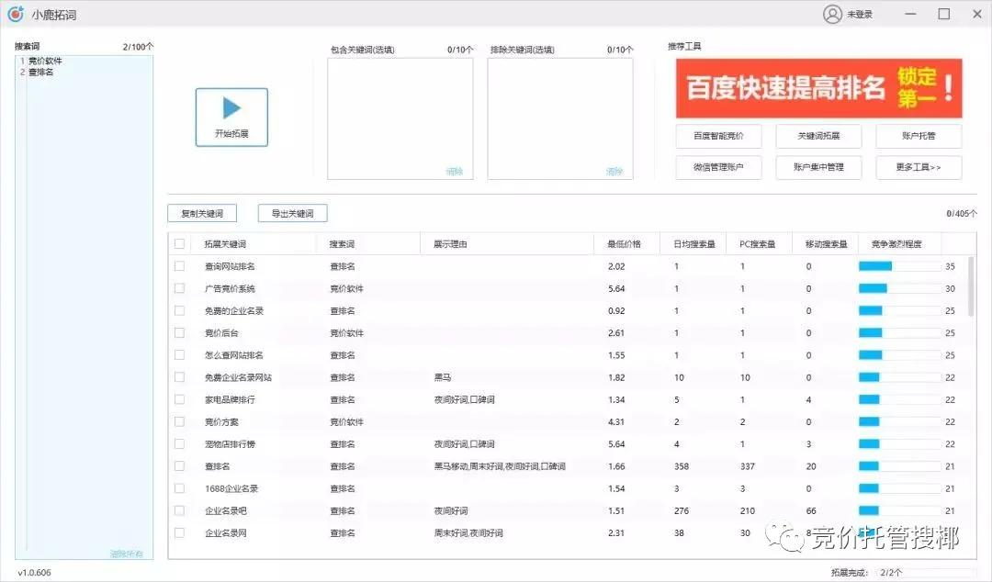Viewport: 992px width, 582px height.
Task: Check the checkbox beside 企业名录吧
Action: pyautogui.click(x=179, y=510)
